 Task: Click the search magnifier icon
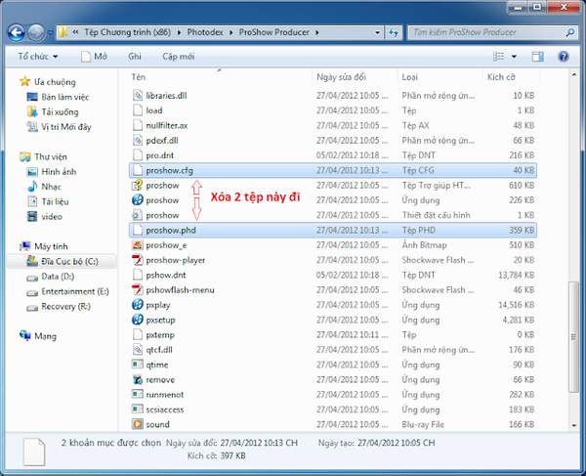pos(570,32)
